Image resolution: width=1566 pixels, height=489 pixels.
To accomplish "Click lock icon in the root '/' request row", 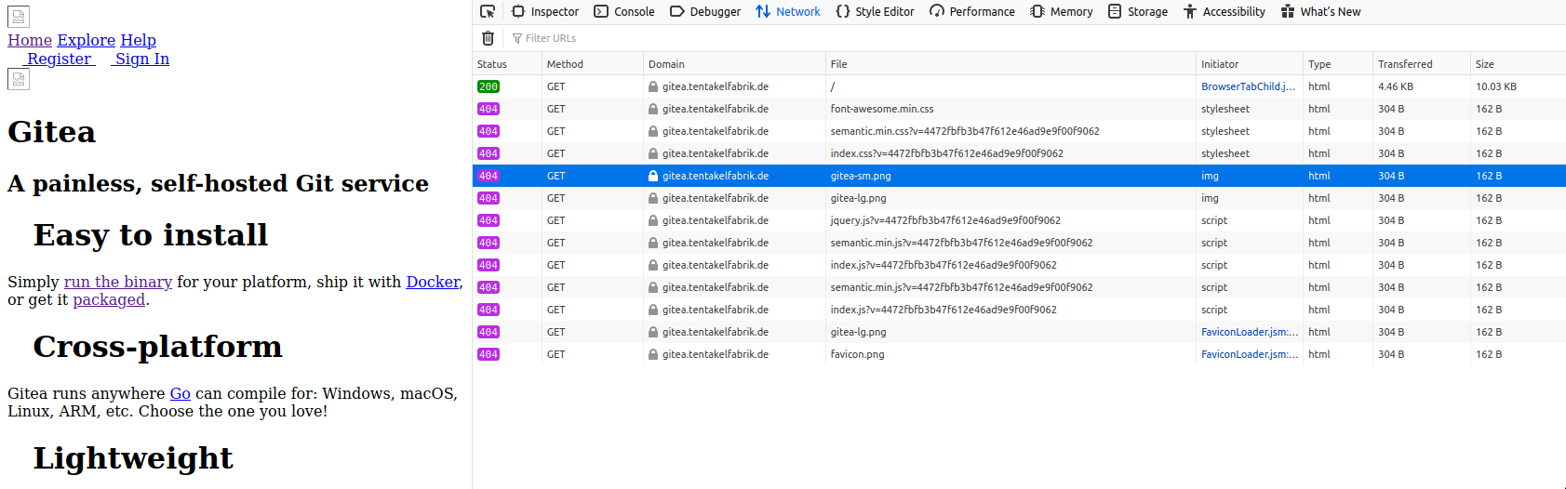I will pyautogui.click(x=653, y=86).
